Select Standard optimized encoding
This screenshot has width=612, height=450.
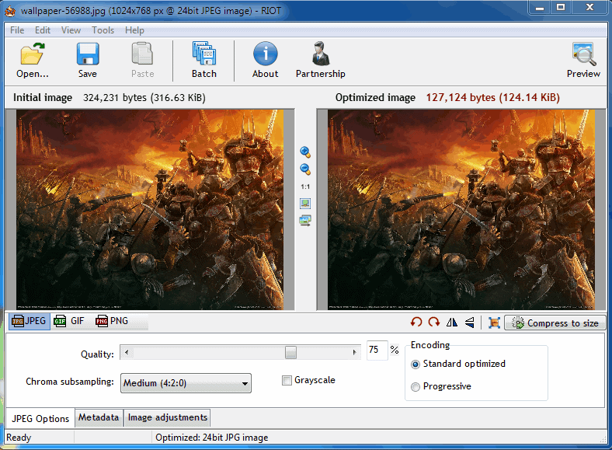(416, 364)
